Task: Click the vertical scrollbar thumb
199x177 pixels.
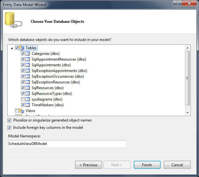Action: tap(188, 78)
